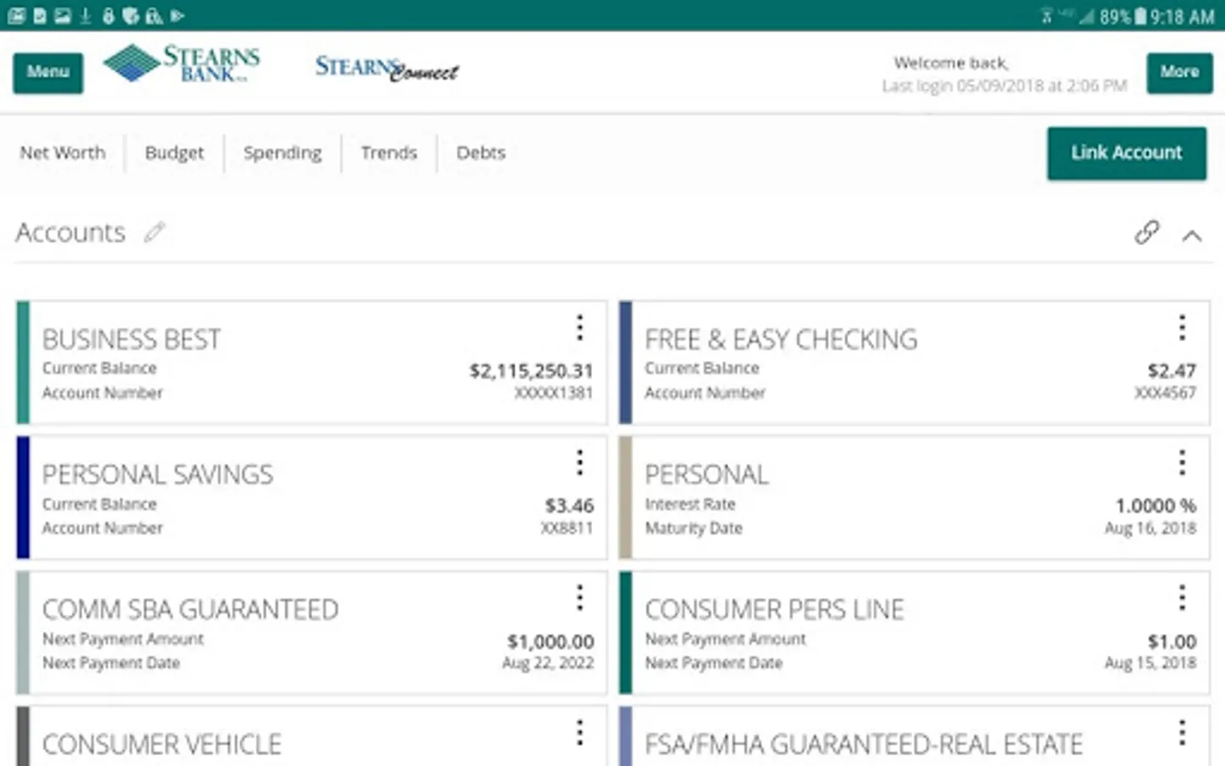1225x766 pixels.
Task: Tap the battery icon in status bar
Action: [x=1140, y=16]
